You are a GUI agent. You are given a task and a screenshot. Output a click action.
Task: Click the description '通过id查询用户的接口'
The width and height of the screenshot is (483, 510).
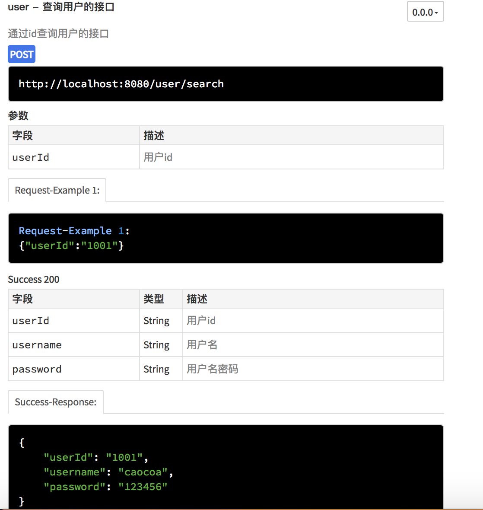pyautogui.click(x=58, y=34)
